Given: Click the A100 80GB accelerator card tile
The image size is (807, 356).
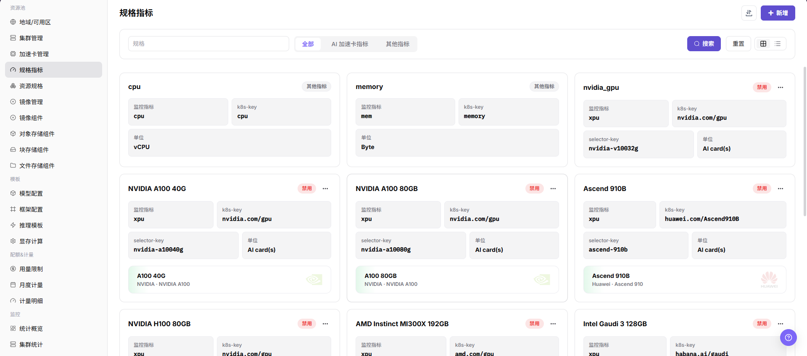Looking at the screenshot, I should (x=457, y=280).
